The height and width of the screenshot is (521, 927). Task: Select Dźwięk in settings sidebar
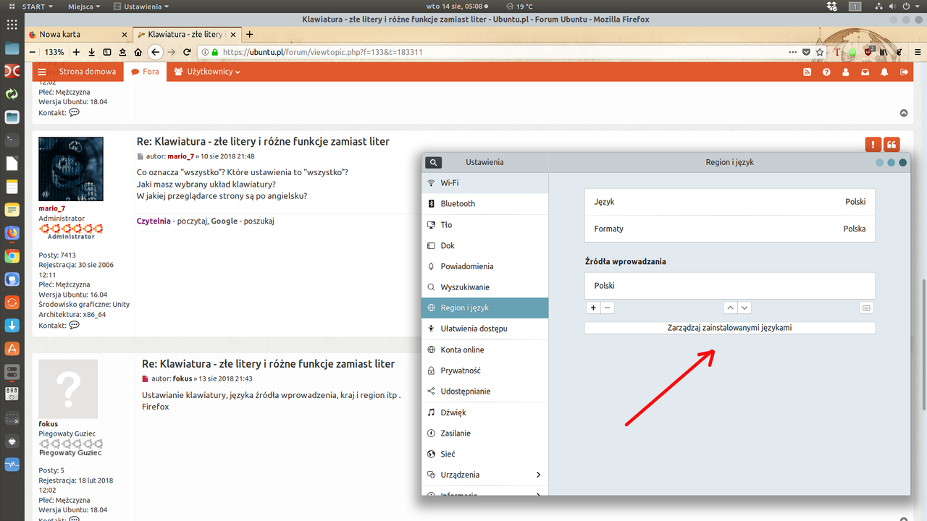pos(485,412)
